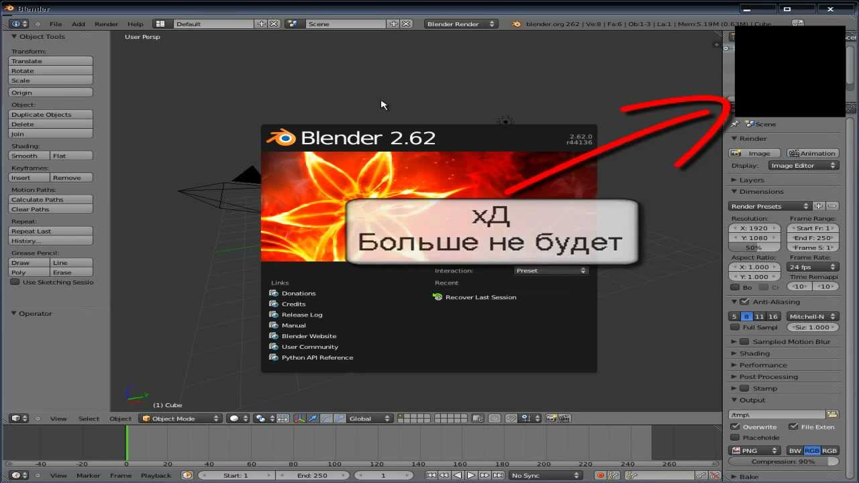Adjust the 50% resolution percentage slider
Screen dimensions: 859x483
click(x=754, y=248)
